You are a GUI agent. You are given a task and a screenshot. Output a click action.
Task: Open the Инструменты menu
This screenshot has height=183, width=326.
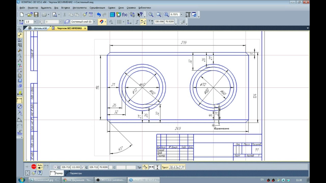[79, 8]
